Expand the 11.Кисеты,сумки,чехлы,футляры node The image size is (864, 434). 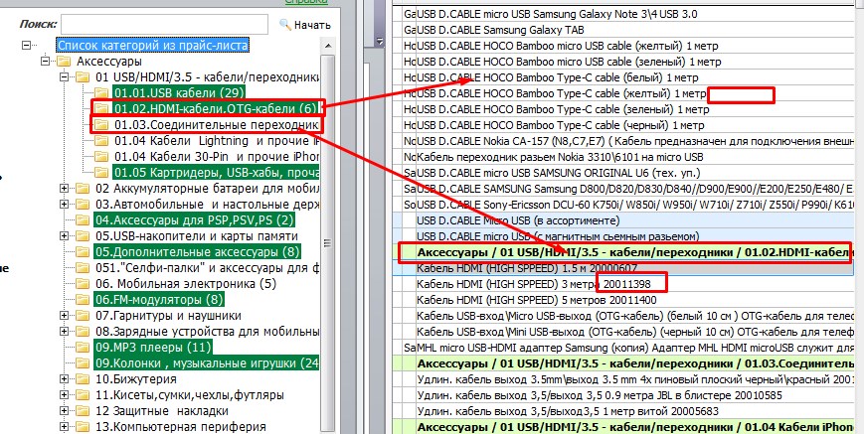(x=64, y=395)
